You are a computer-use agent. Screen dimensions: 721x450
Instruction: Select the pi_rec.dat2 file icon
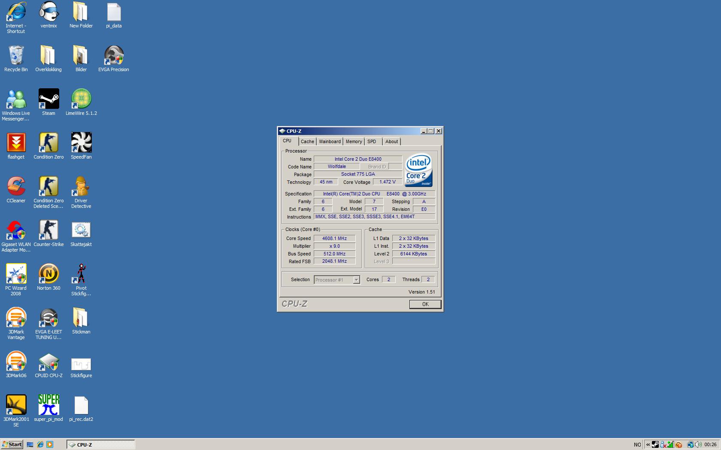coord(81,408)
